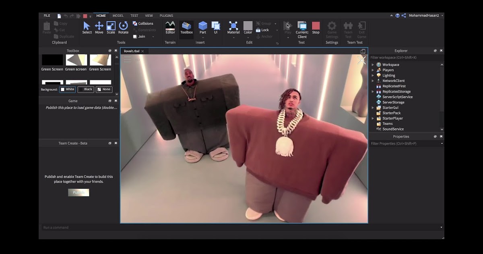The height and width of the screenshot is (254, 483).
Task: Focus the Filter Properties field
Action: (406, 144)
